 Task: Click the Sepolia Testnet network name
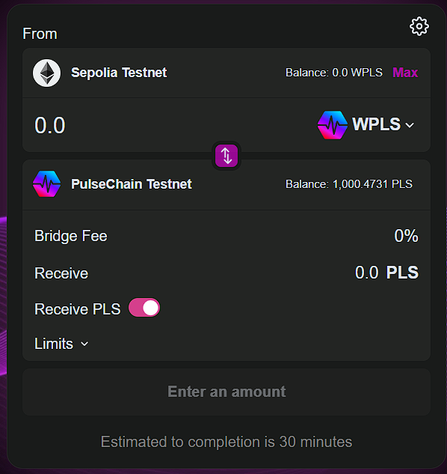coord(119,73)
